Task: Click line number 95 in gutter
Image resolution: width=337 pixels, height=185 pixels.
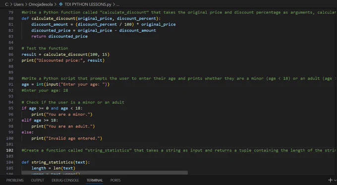Action: point(11,108)
